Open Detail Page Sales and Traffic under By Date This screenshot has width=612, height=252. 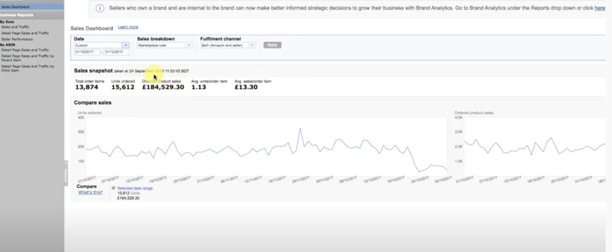pos(25,33)
